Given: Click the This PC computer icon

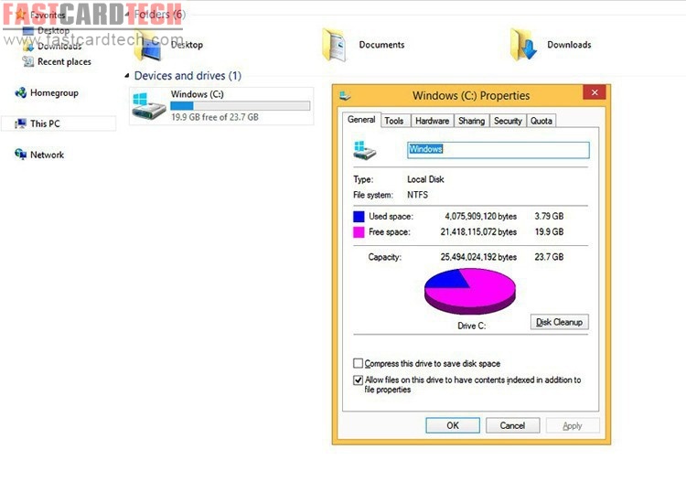Looking at the screenshot, I should point(20,123).
